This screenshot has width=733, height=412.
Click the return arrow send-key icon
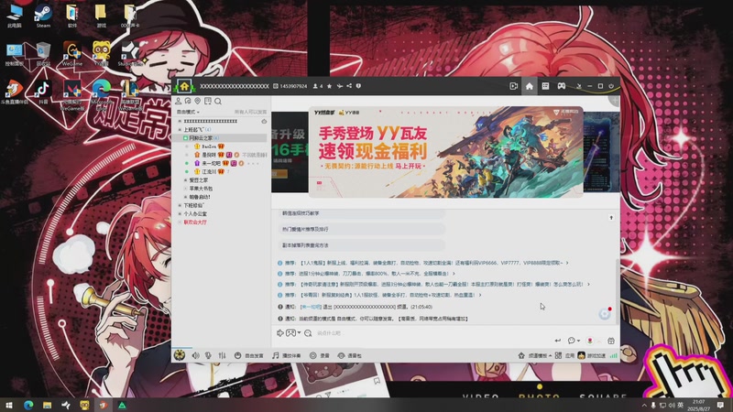pyautogui.click(x=558, y=341)
